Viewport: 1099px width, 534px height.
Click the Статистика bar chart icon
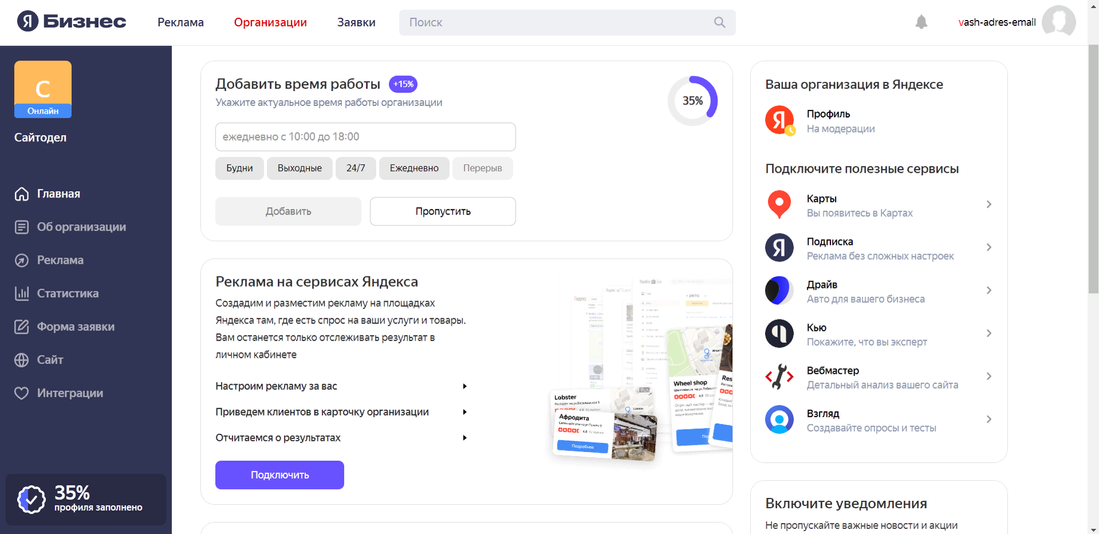[22, 294]
